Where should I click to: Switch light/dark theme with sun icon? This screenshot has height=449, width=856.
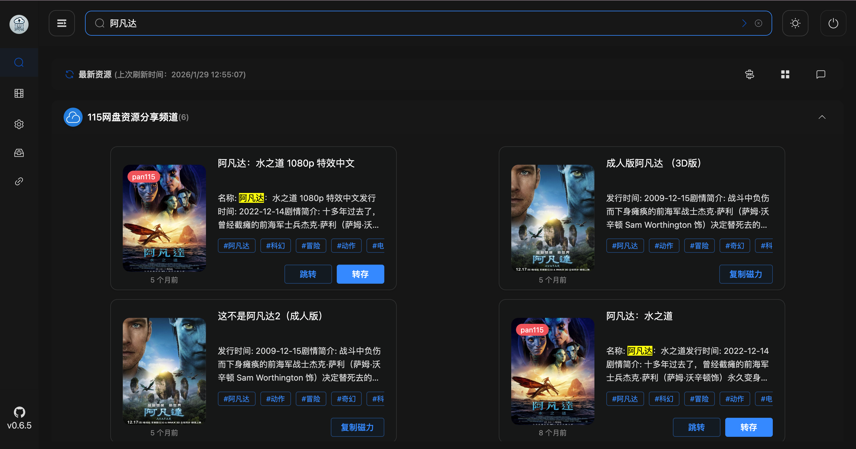795,23
